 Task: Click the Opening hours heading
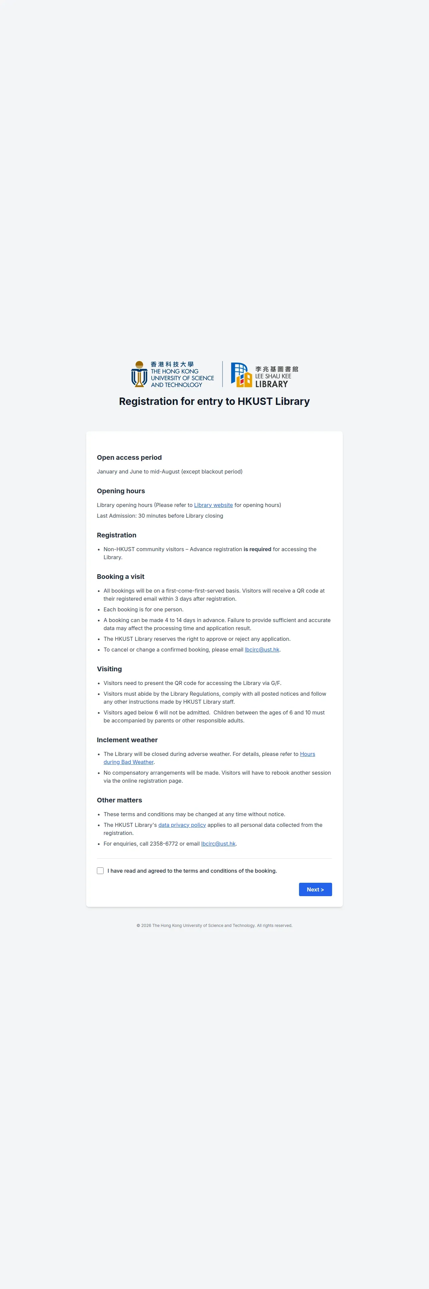(x=121, y=491)
